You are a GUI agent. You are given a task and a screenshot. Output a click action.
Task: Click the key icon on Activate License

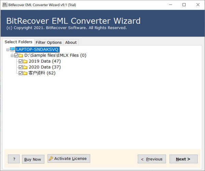coord(51,158)
